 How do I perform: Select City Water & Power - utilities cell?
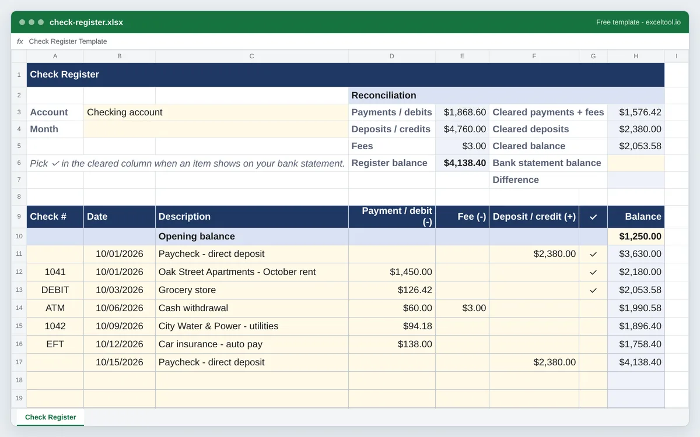[x=252, y=326]
